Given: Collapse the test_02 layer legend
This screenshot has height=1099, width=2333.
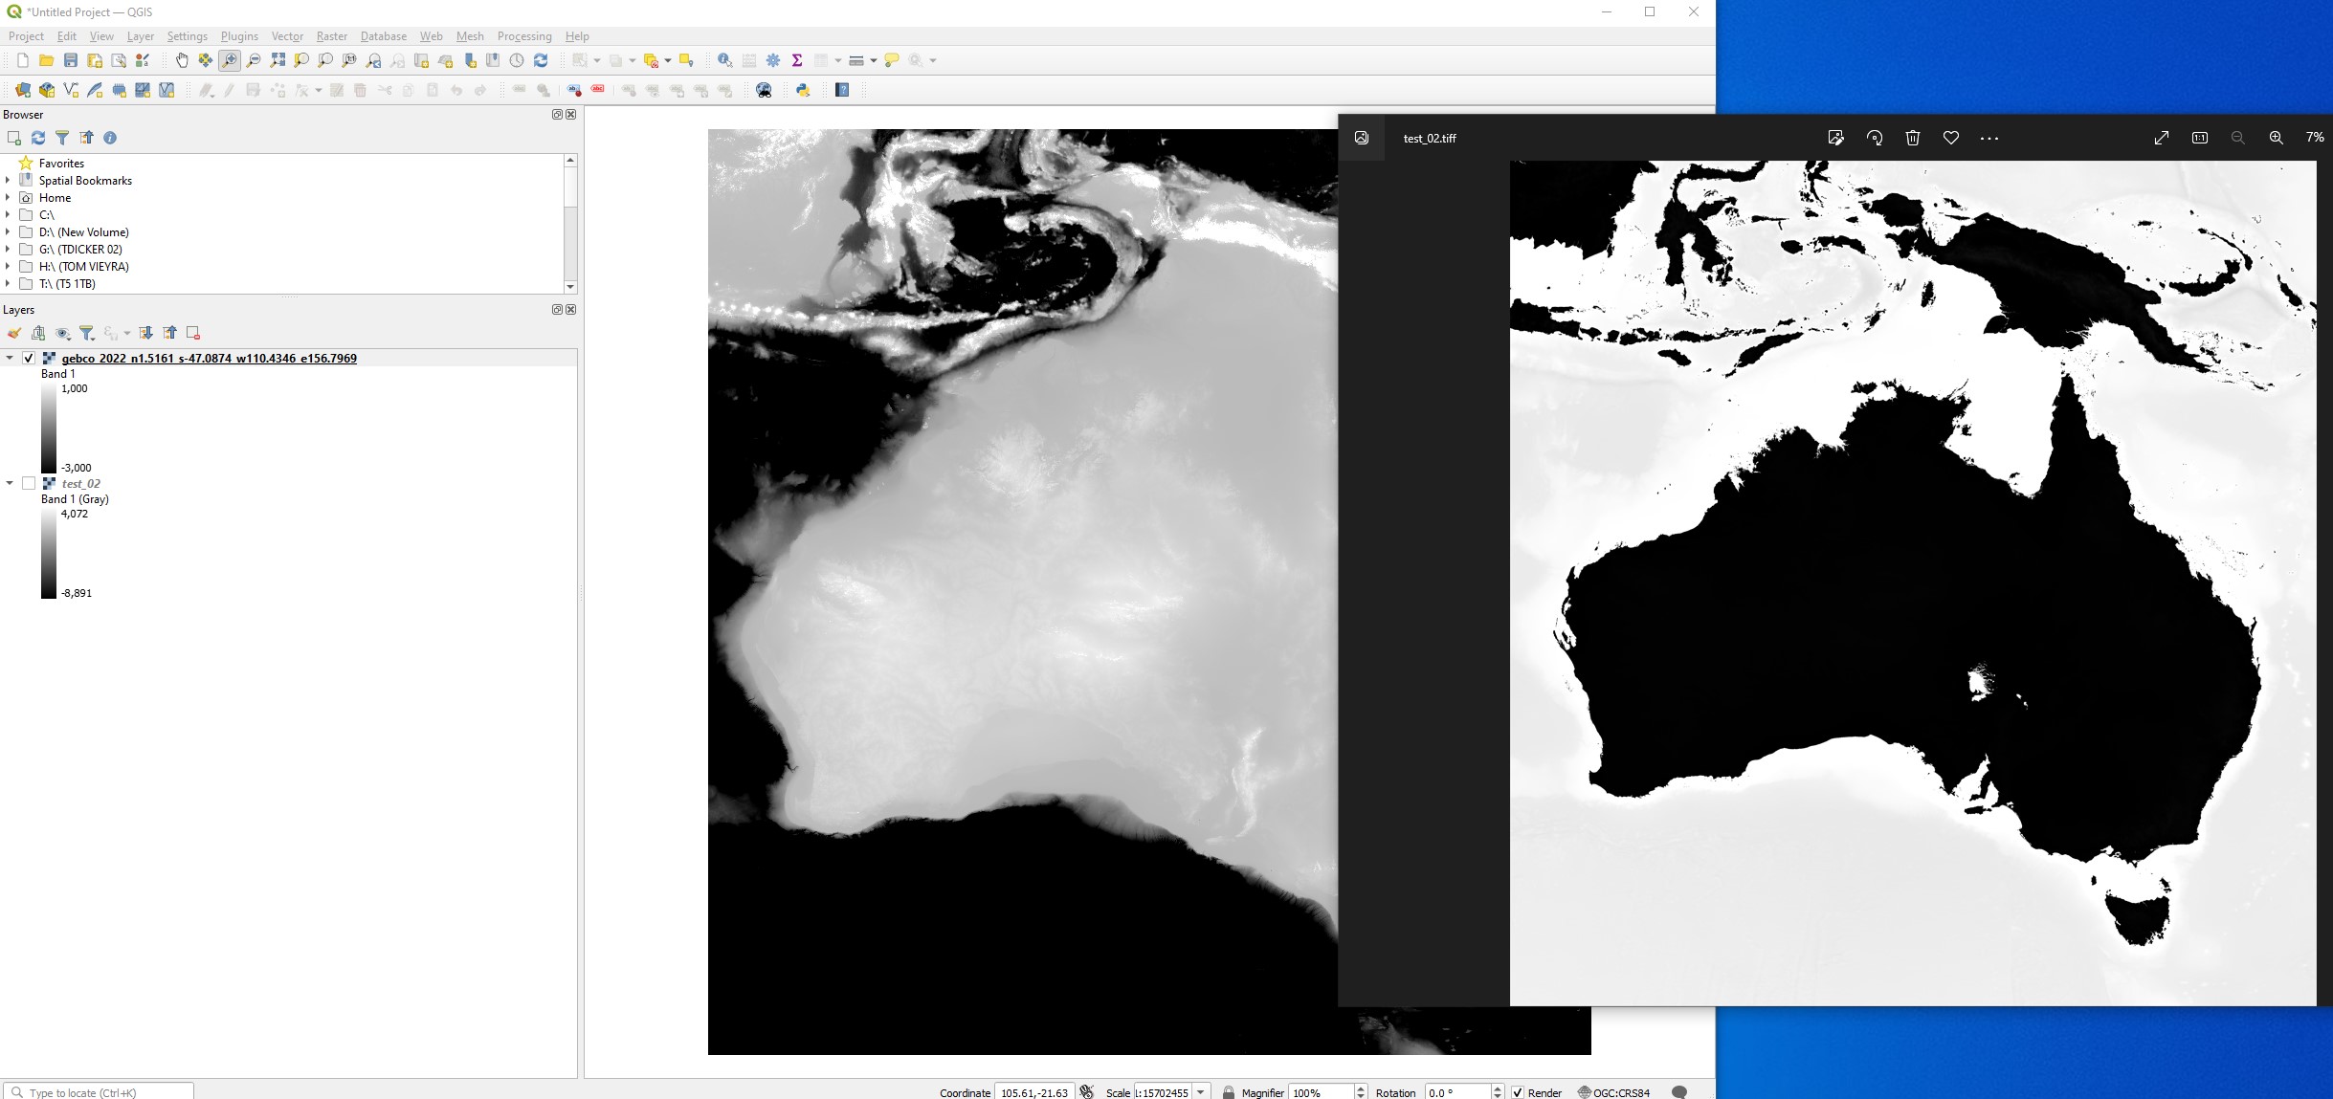Looking at the screenshot, I should click(x=10, y=483).
